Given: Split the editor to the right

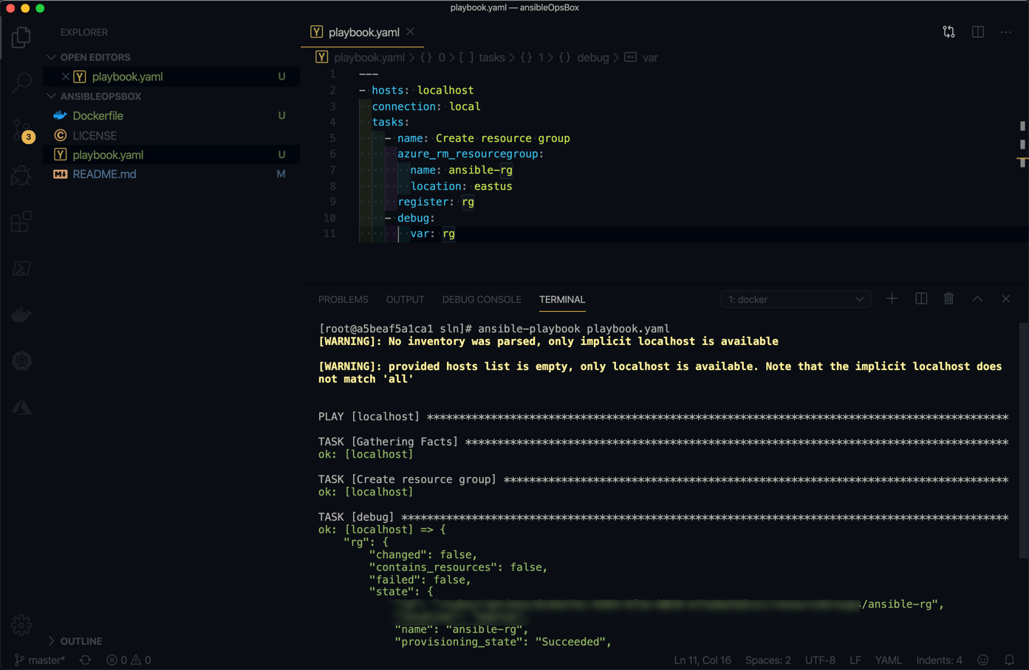Looking at the screenshot, I should (977, 32).
